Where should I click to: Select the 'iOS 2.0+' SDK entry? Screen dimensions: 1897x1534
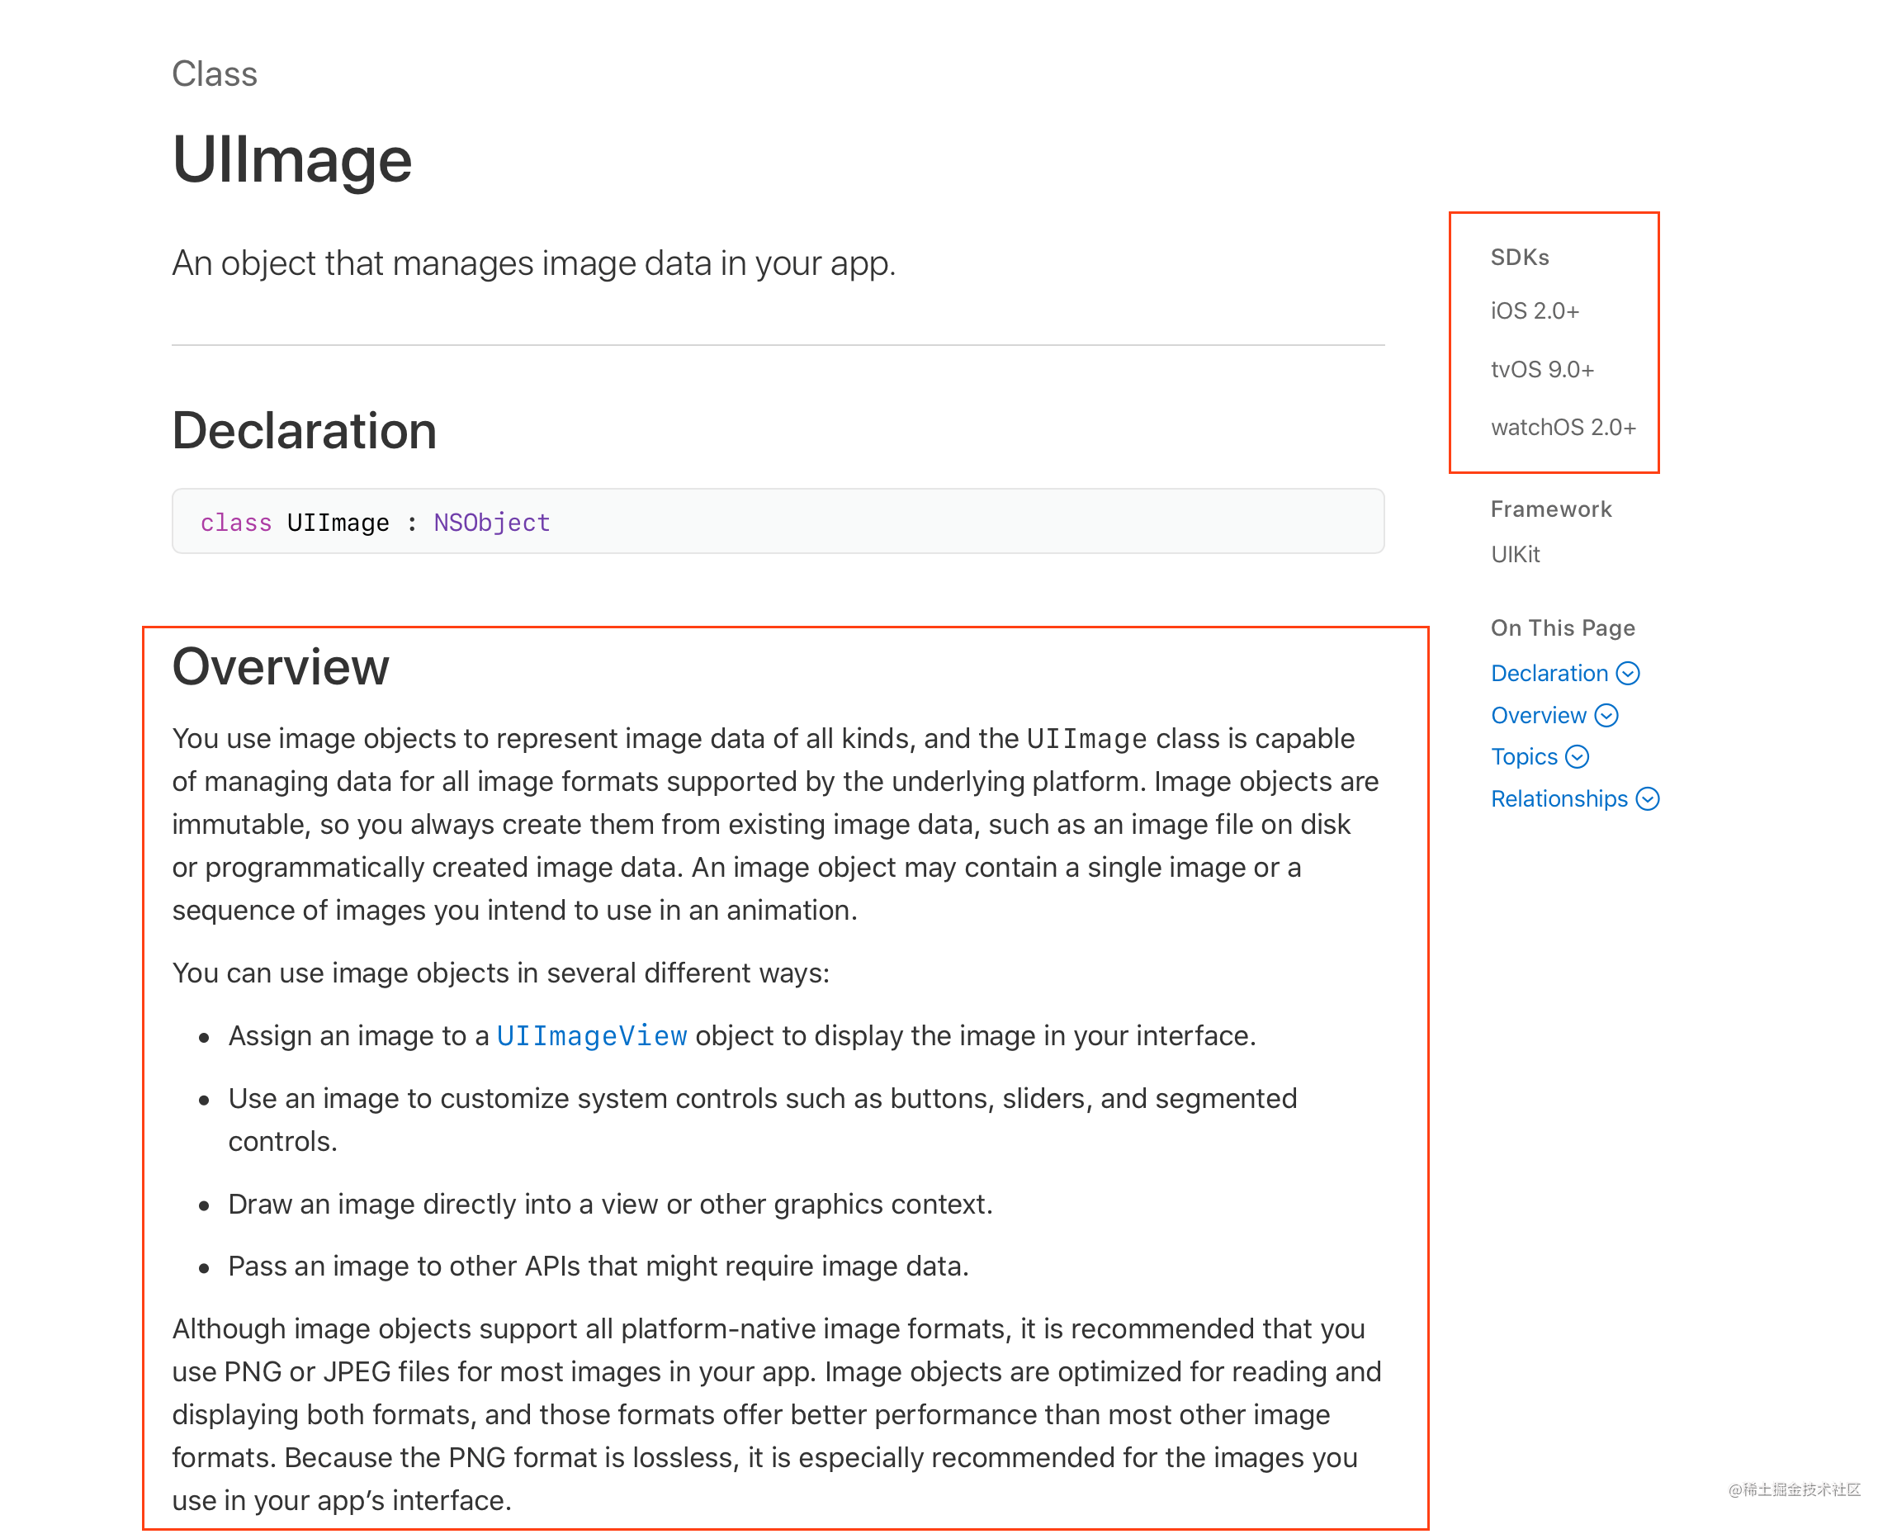[x=1534, y=311]
